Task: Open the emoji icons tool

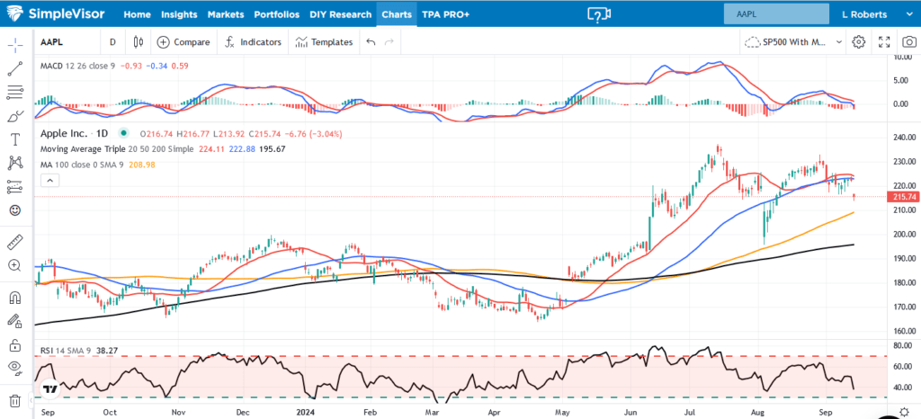Action: coord(15,210)
